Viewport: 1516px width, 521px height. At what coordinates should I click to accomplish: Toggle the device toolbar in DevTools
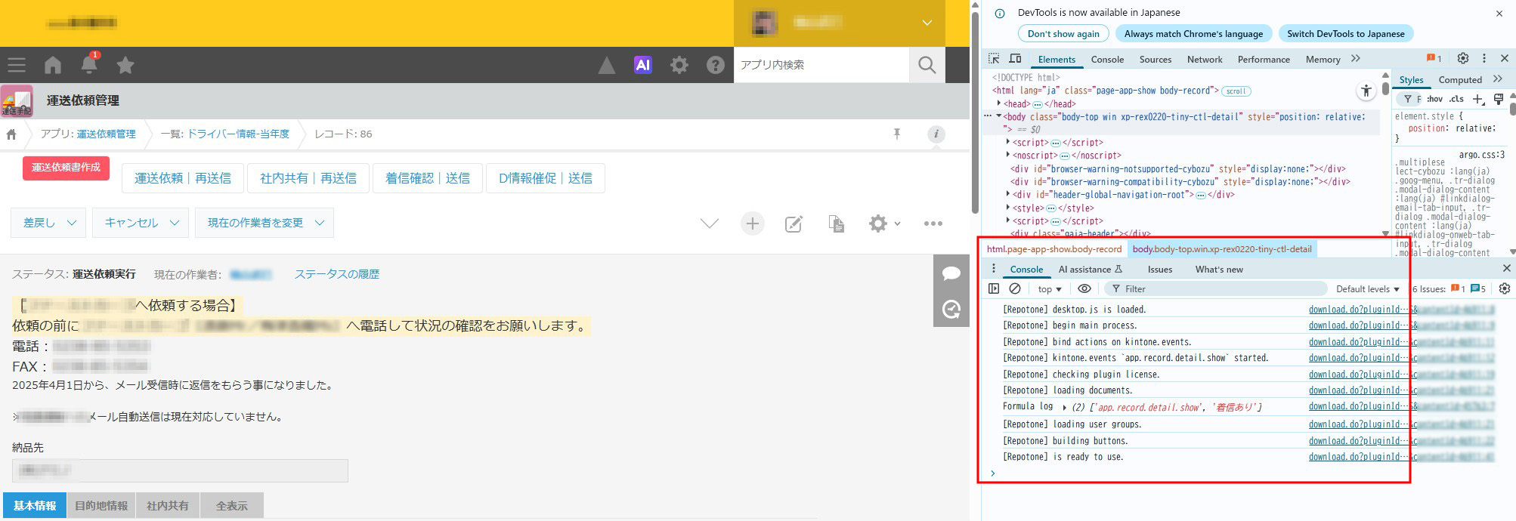[x=1015, y=59]
